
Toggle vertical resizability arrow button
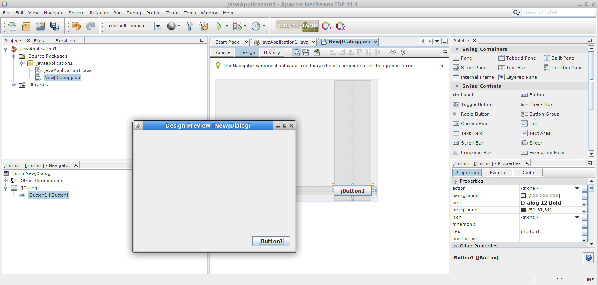[x=403, y=52]
